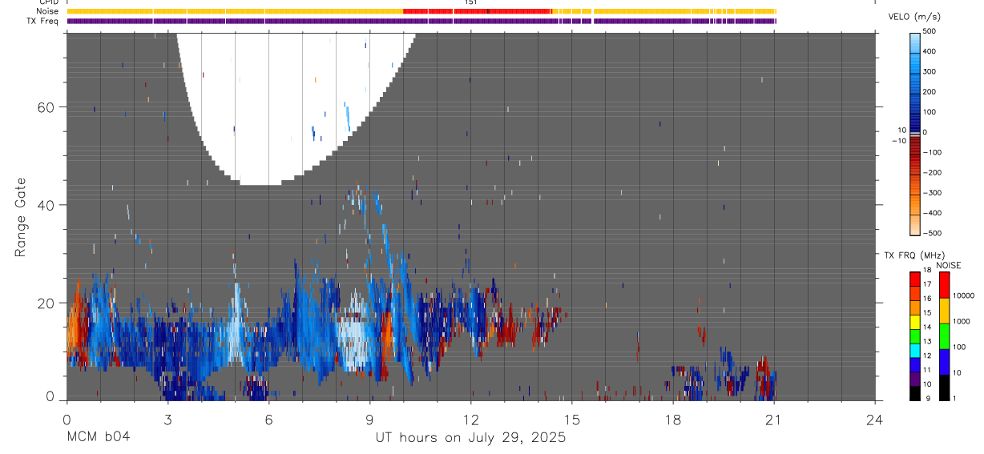984x454 pixels.
Task: Click the x-axis tick label 9
Action: click(x=369, y=420)
